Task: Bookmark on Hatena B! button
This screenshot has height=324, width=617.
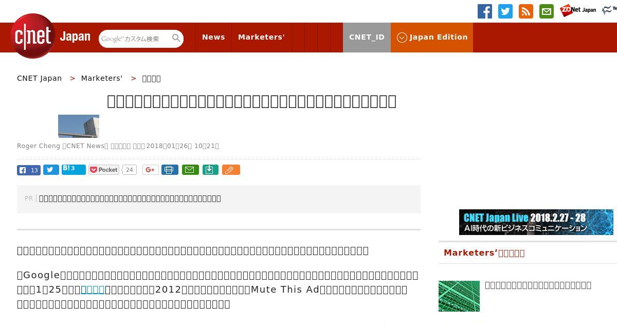Action: pyautogui.click(x=74, y=170)
